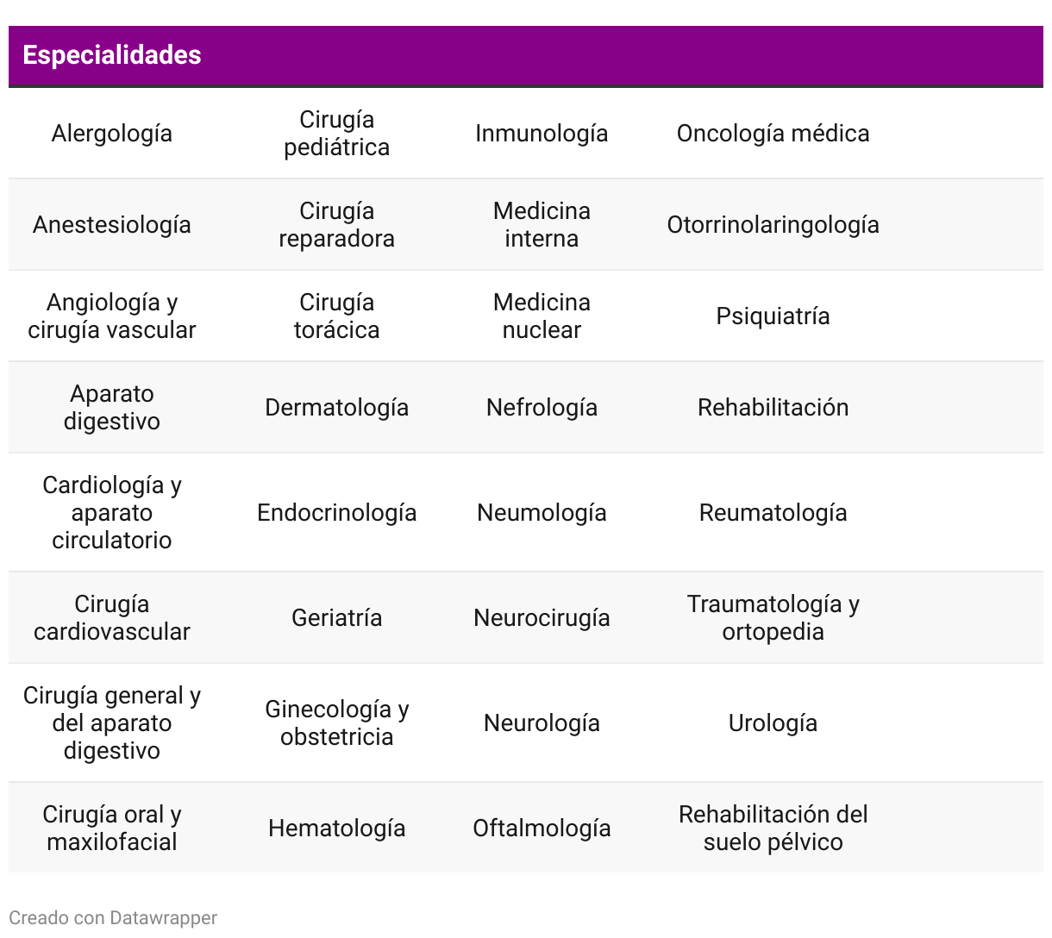
Task: Select the Anestesiología specialty
Action: click(x=112, y=225)
